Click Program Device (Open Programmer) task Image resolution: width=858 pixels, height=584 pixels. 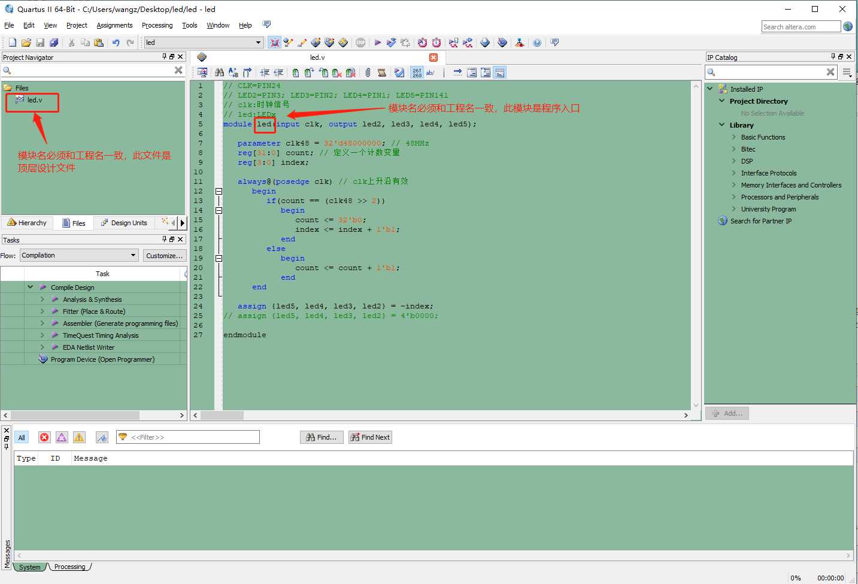[102, 359]
